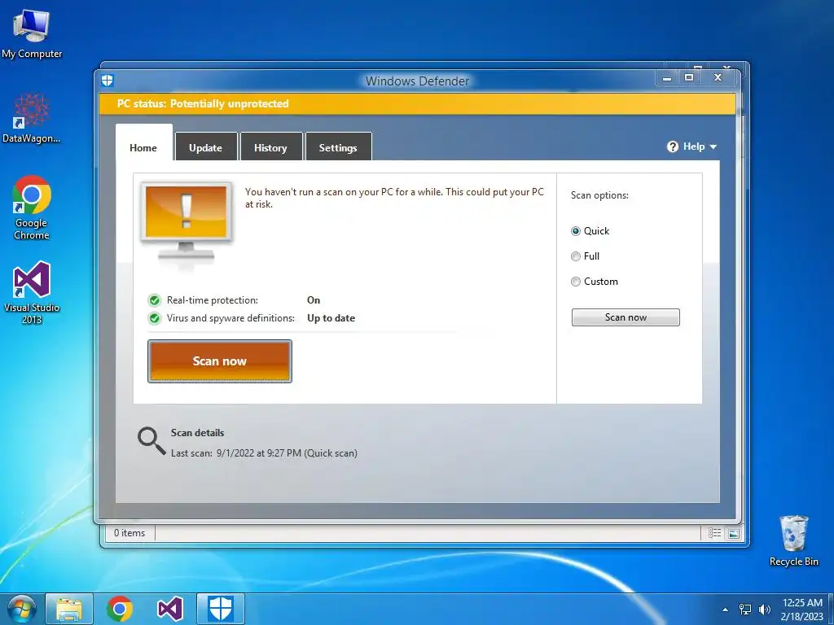Click the Real-time protection green check icon
This screenshot has height=625, width=834.
click(154, 300)
